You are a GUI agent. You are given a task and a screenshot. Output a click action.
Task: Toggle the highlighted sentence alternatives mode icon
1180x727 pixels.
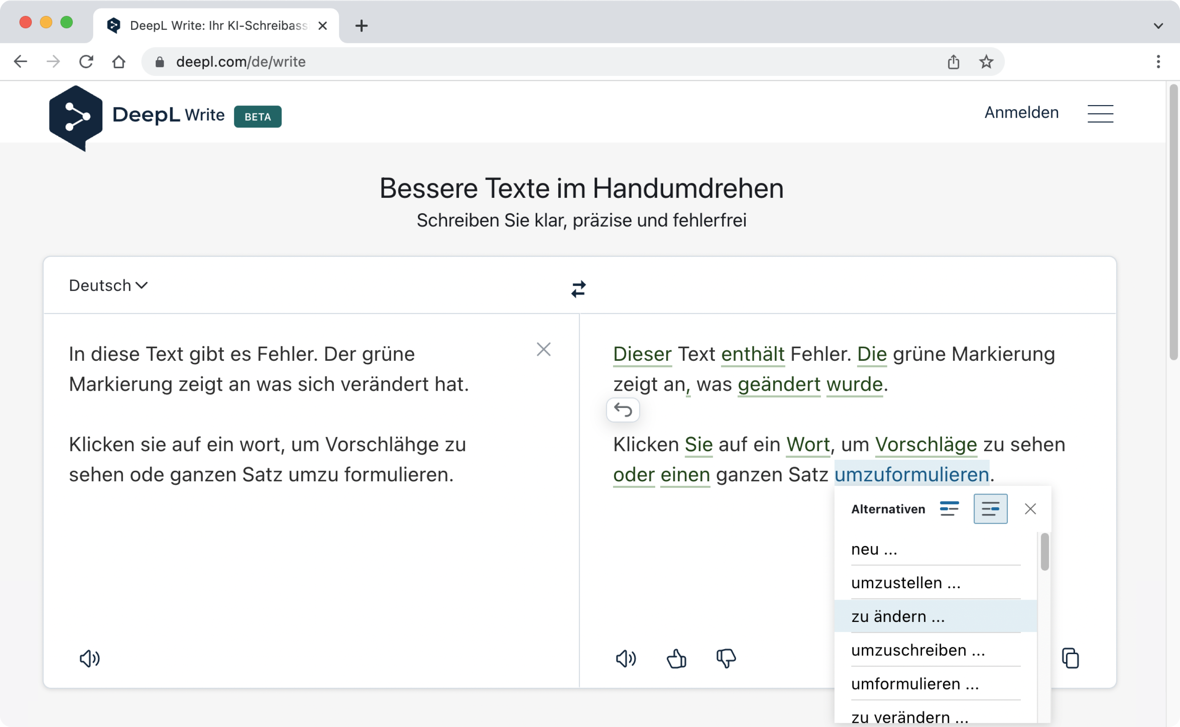pos(990,509)
